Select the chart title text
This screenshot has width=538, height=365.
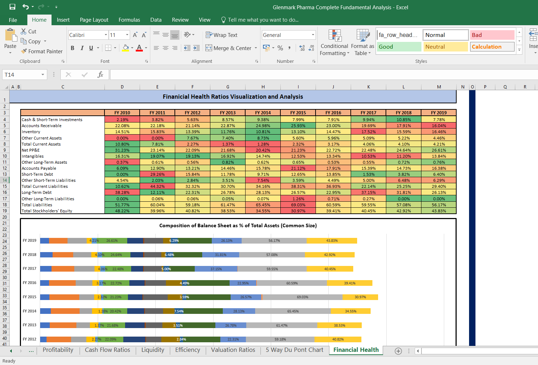pyautogui.click(x=238, y=225)
